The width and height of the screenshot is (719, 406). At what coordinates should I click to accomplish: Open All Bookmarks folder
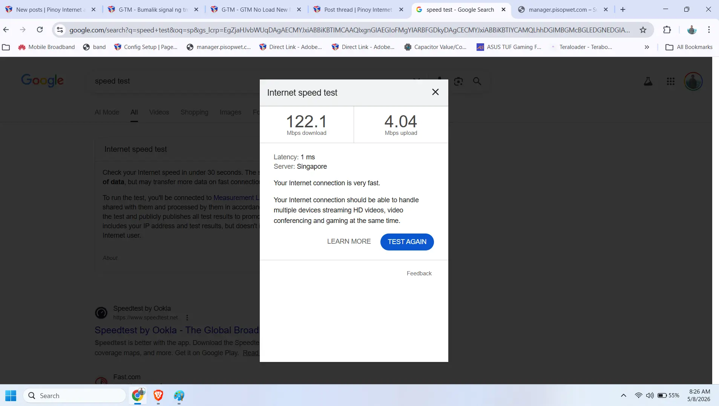[689, 47]
